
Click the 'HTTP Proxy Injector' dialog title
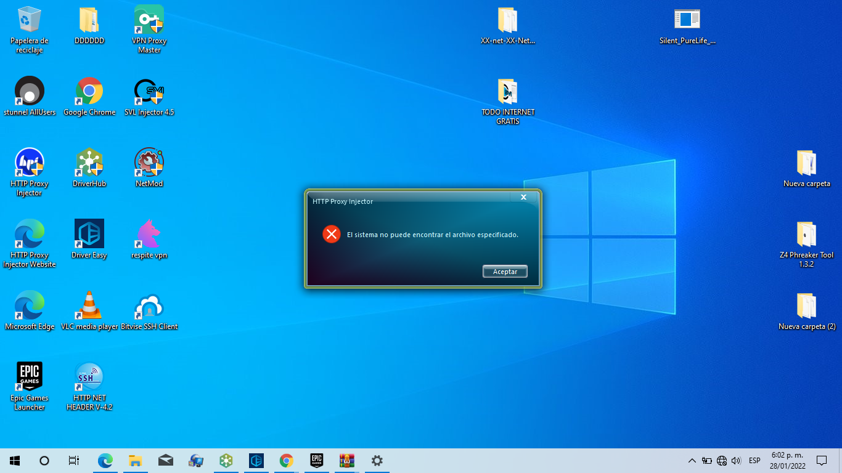343,201
